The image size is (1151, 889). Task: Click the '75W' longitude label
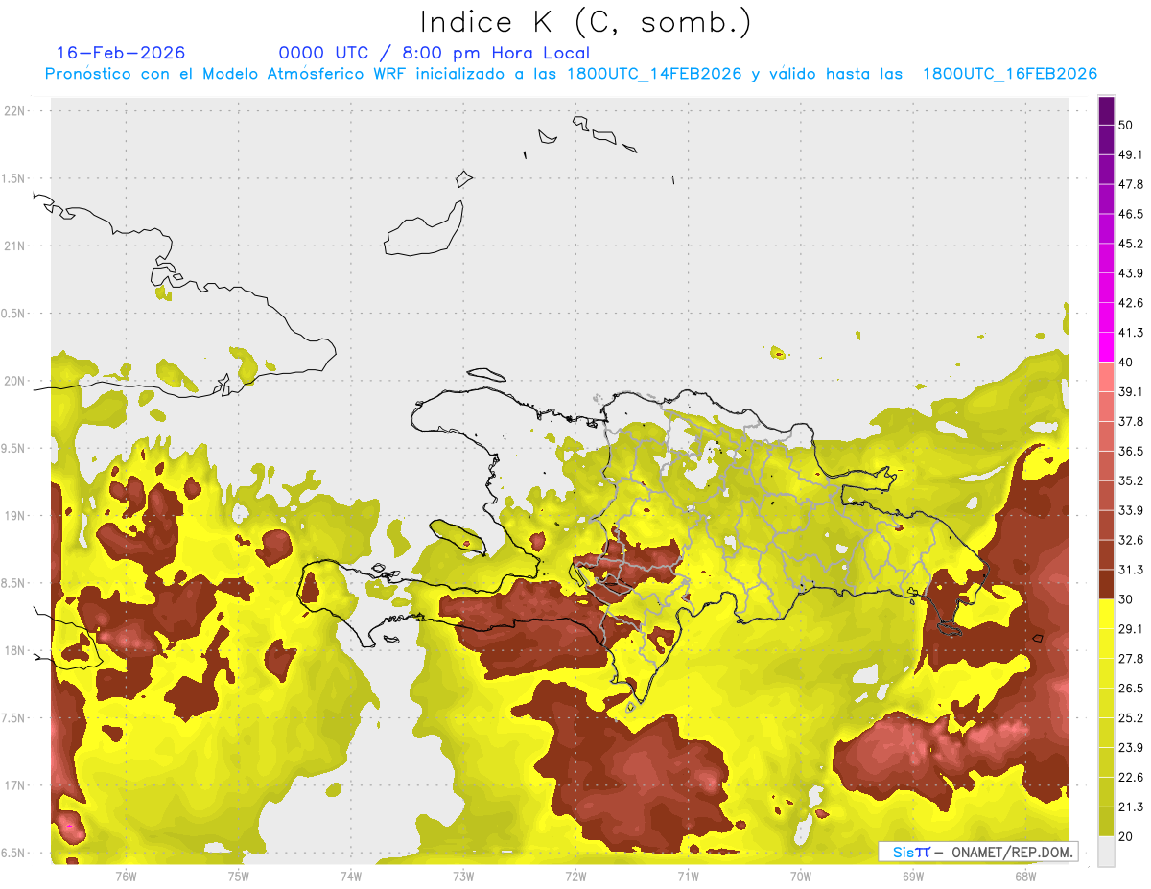click(x=239, y=877)
